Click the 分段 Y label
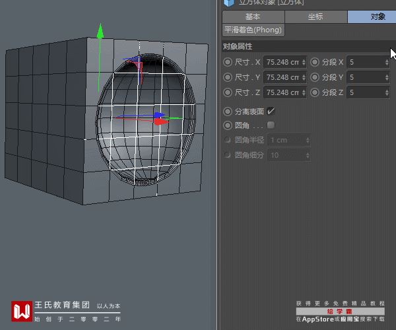The image size is (396, 330). pyautogui.click(x=333, y=77)
